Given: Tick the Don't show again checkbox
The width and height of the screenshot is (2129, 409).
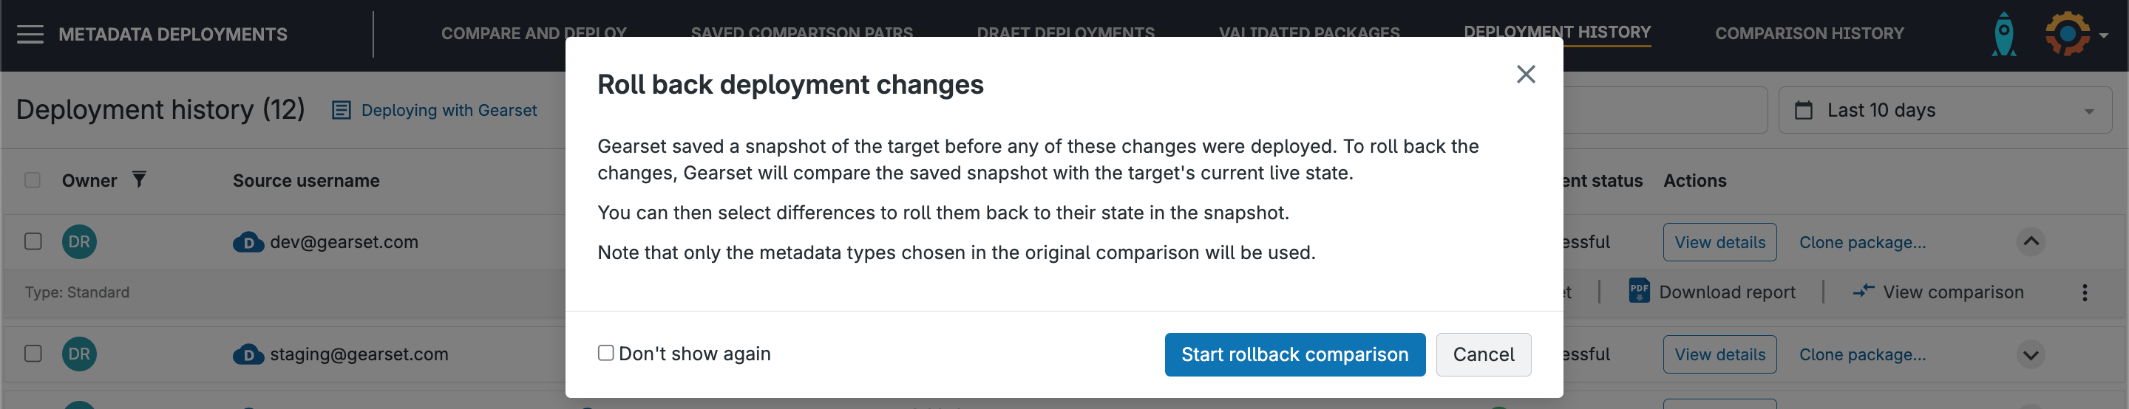Looking at the screenshot, I should point(606,353).
